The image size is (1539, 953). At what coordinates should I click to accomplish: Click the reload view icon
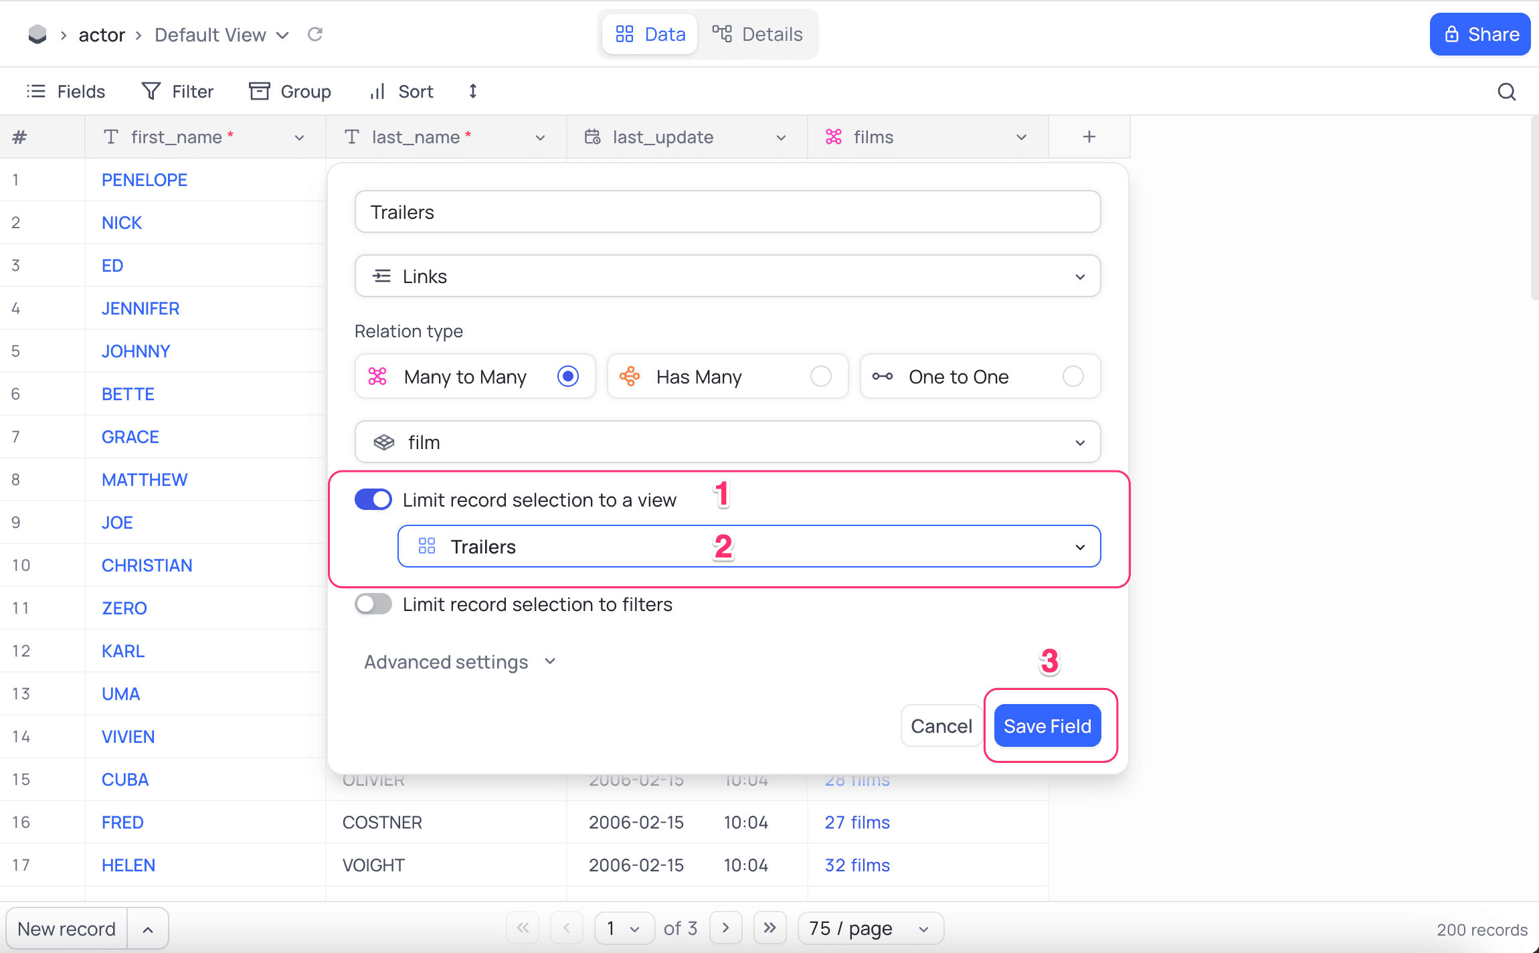tap(315, 34)
